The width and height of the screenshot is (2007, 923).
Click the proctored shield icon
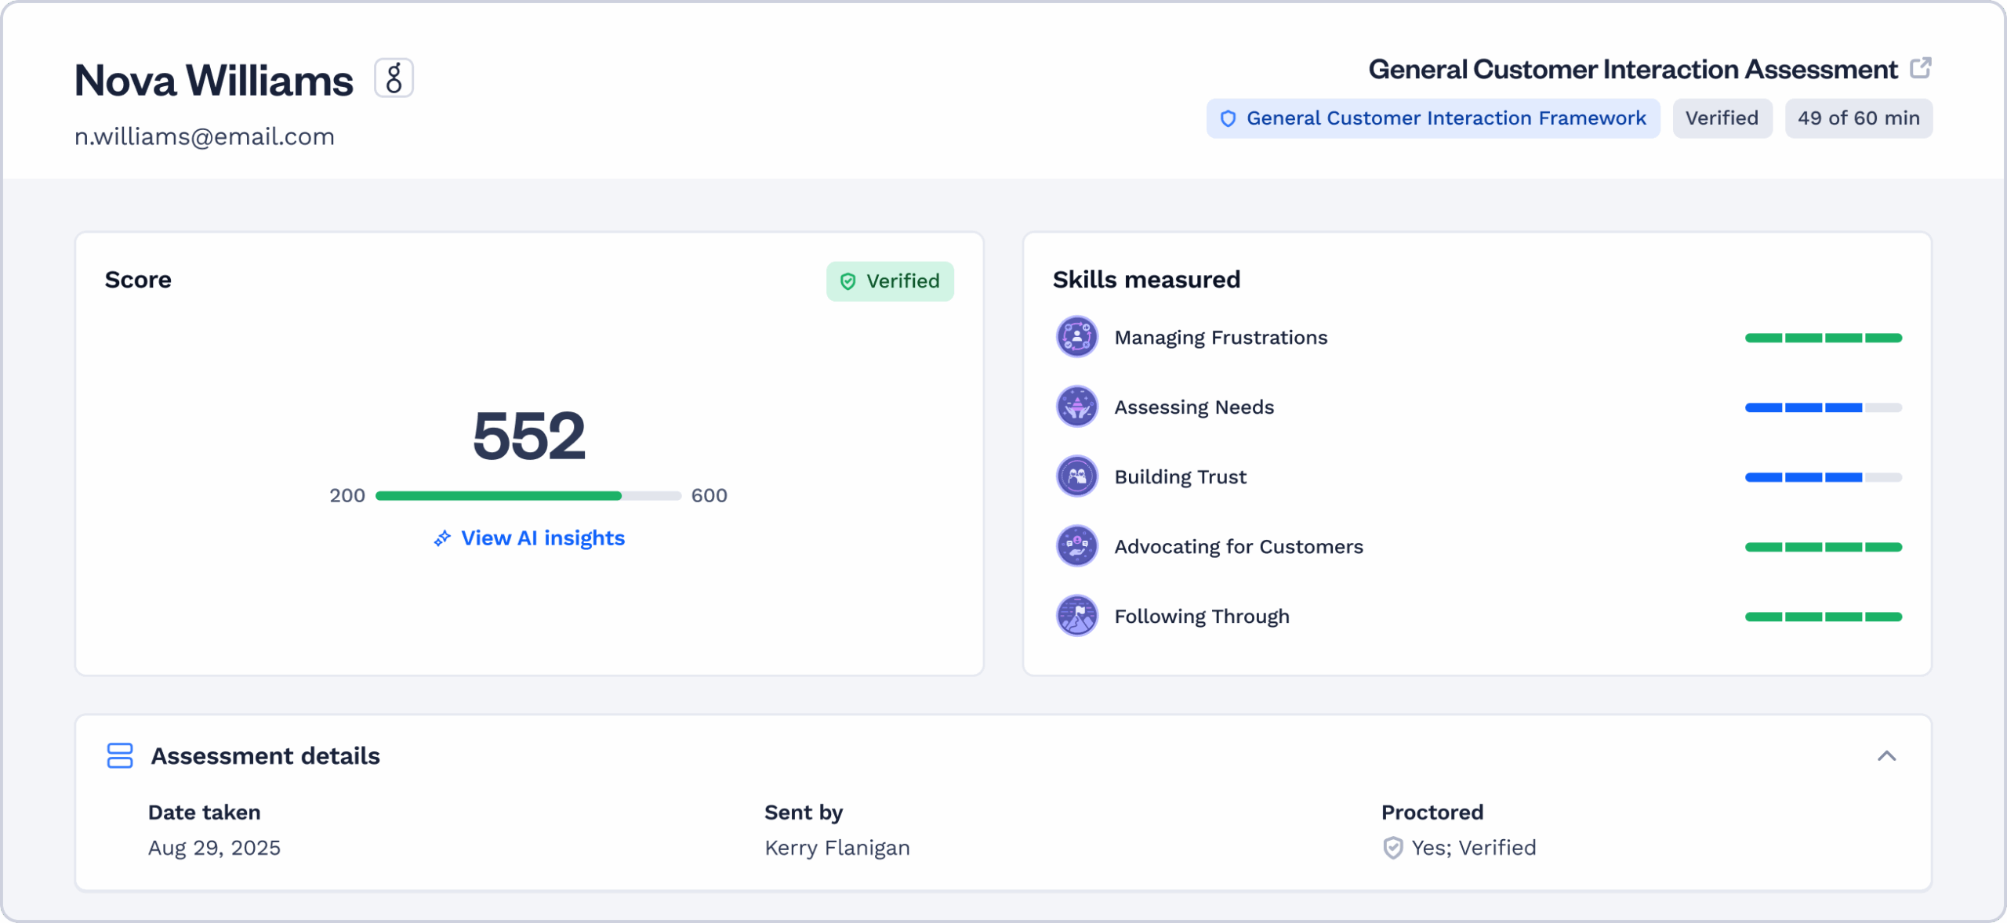click(x=1392, y=848)
